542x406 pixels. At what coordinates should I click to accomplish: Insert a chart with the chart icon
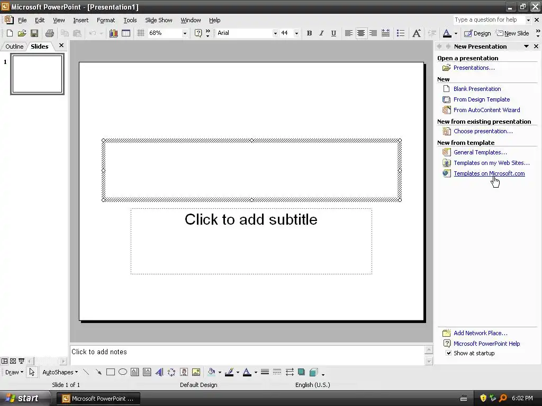[113, 33]
